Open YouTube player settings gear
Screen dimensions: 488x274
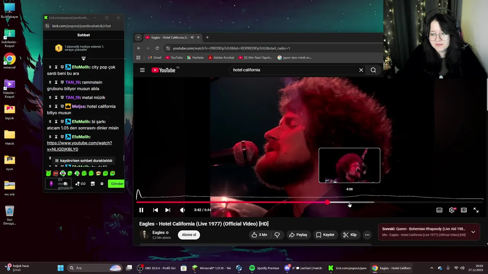click(452, 210)
